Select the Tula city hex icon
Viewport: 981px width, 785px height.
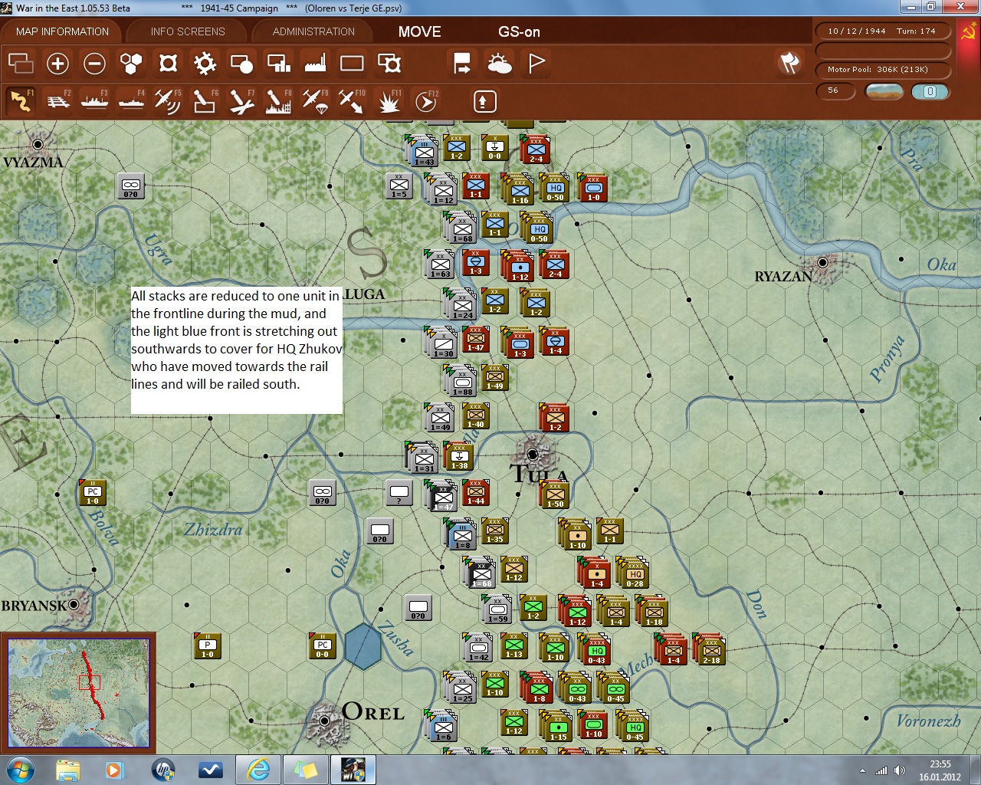(x=533, y=454)
